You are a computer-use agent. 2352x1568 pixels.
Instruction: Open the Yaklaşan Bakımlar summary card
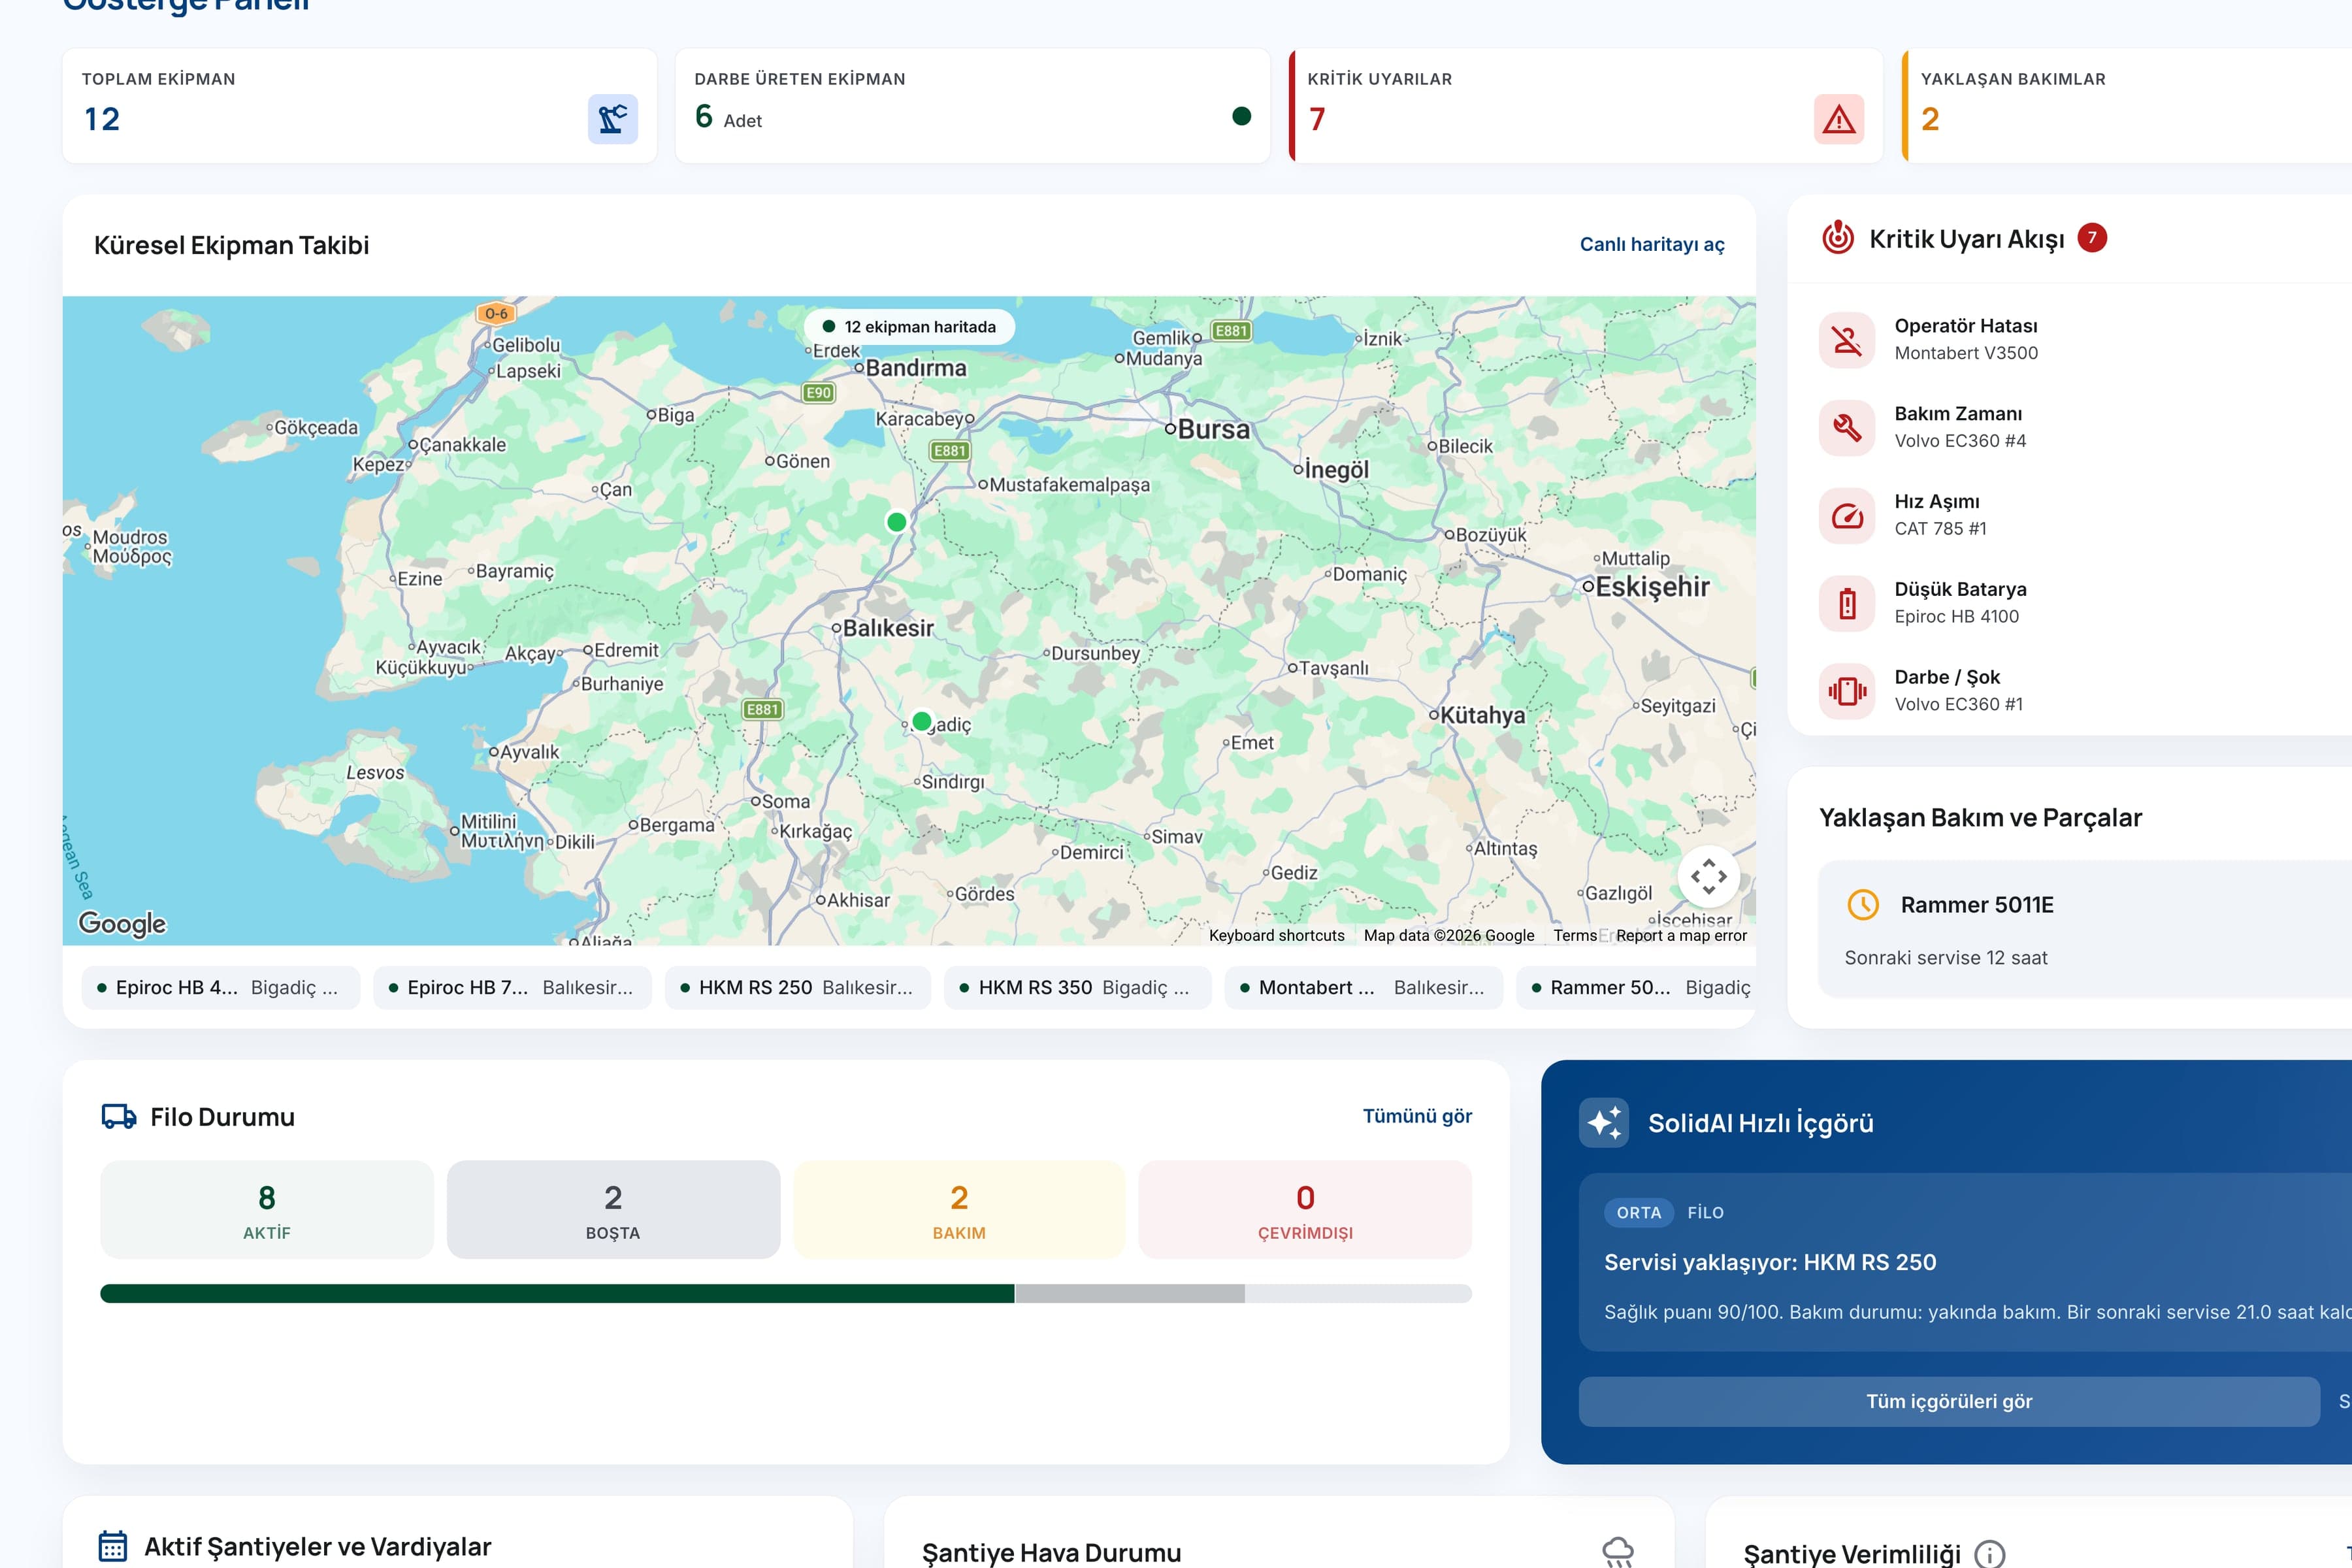2127,106
